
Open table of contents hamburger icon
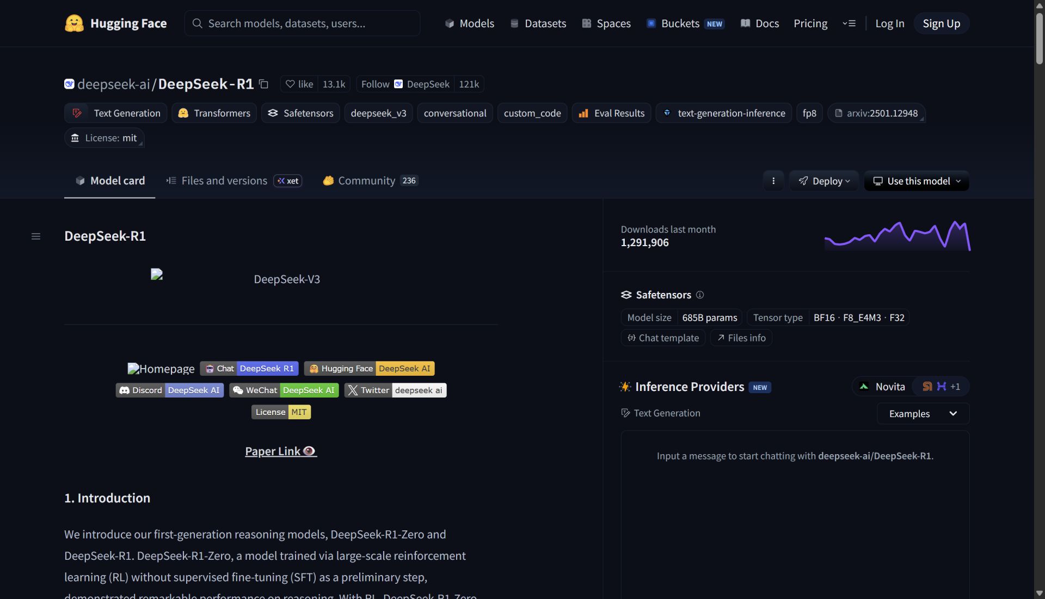(36, 236)
